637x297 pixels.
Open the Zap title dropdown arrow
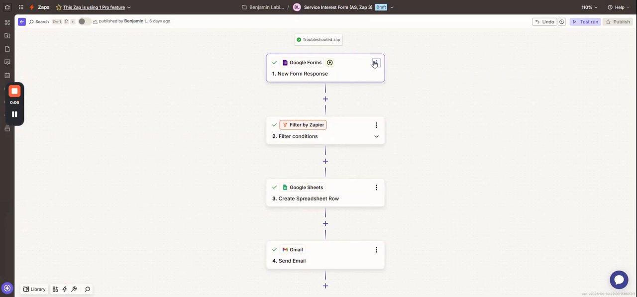[x=392, y=7]
